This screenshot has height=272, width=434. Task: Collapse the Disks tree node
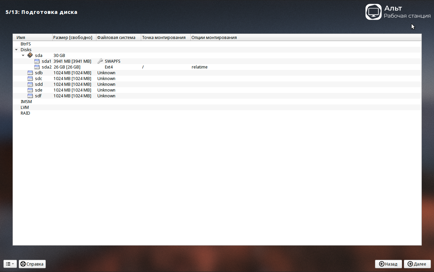(16, 50)
